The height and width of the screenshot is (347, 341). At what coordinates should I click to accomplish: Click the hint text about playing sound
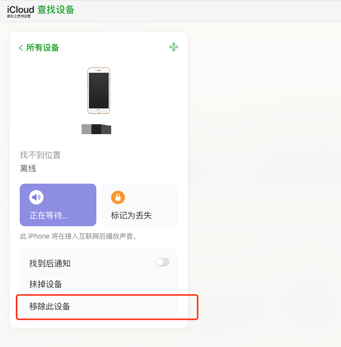pyautogui.click(x=80, y=236)
